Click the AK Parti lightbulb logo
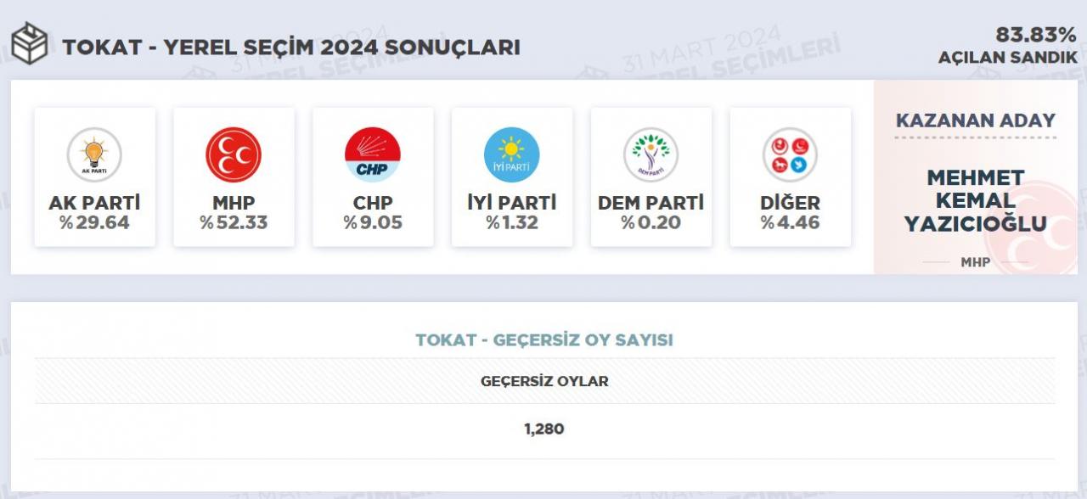The image size is (1087, 499). tap(94, 154)
